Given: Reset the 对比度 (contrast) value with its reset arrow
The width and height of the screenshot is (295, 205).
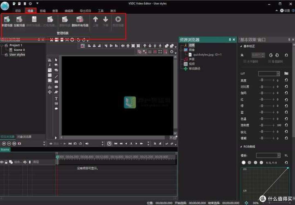Looking at the screenshot, I should pyautogui.click(x=286, y=87).
